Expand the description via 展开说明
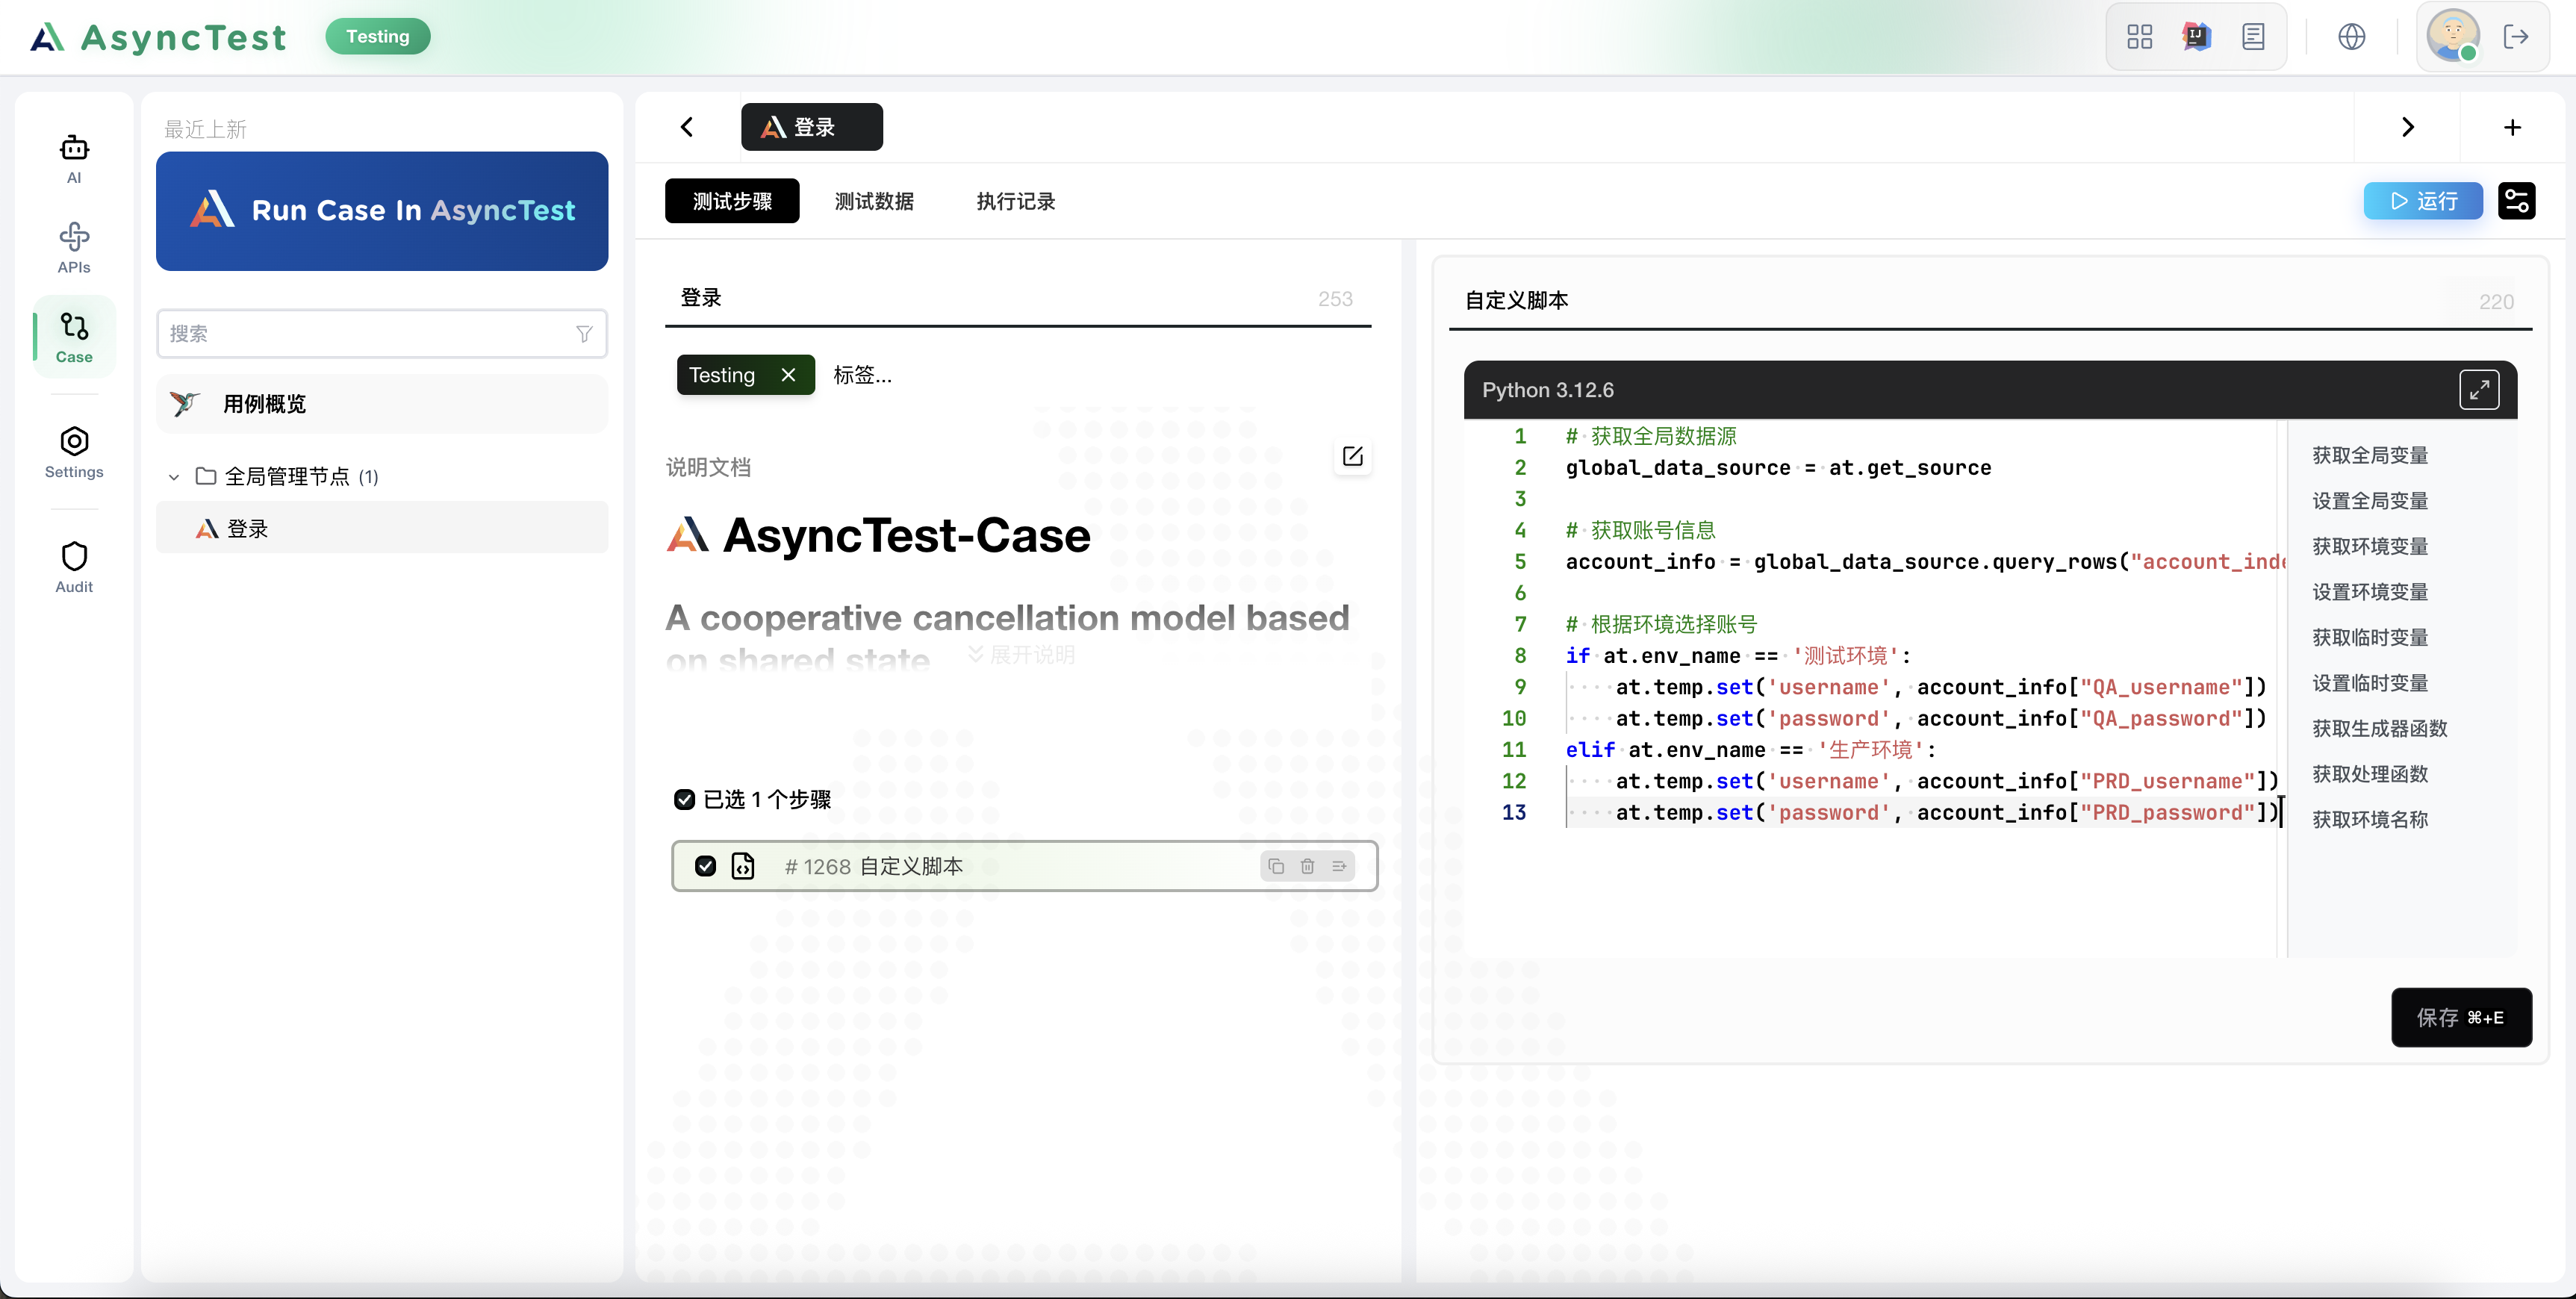Screen dimensions: 2576x1299 (x=1022, y=655)
